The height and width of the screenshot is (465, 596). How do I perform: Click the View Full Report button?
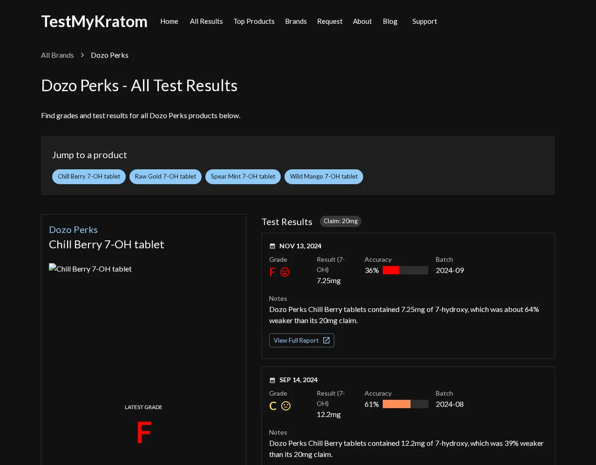301,340
